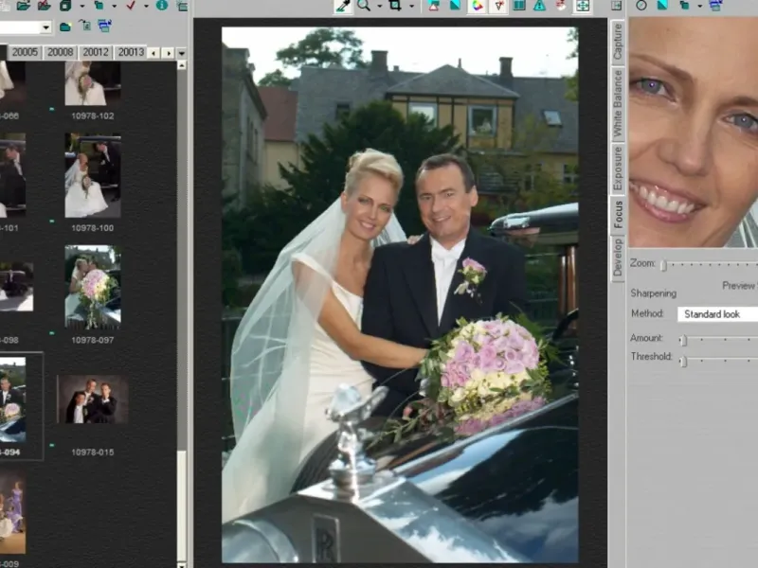Open the Exposure vertical tab
758x568 pixels.
[618, 169]
